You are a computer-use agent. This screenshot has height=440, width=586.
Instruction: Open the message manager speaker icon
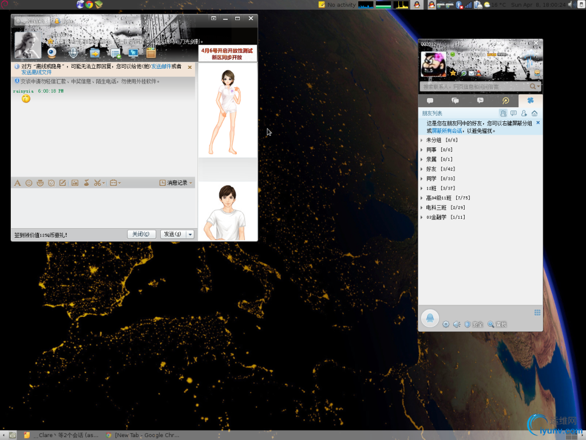click(457, 324)
